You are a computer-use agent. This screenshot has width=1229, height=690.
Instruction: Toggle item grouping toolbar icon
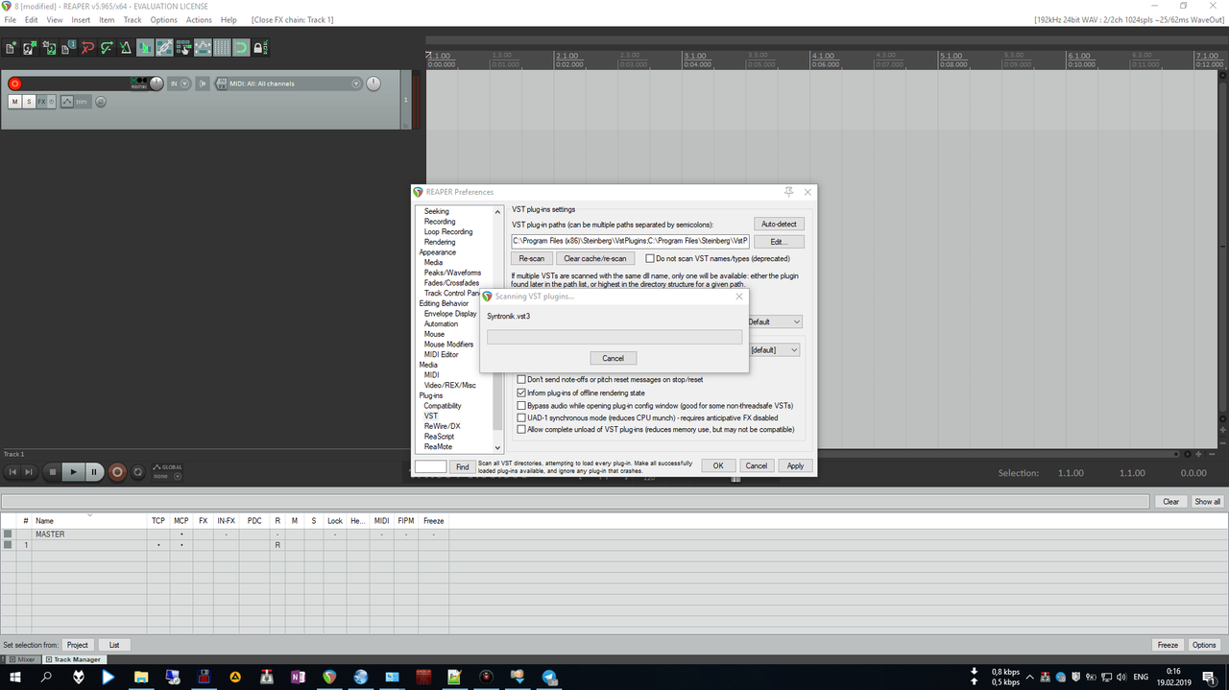(x=164, y=47)
